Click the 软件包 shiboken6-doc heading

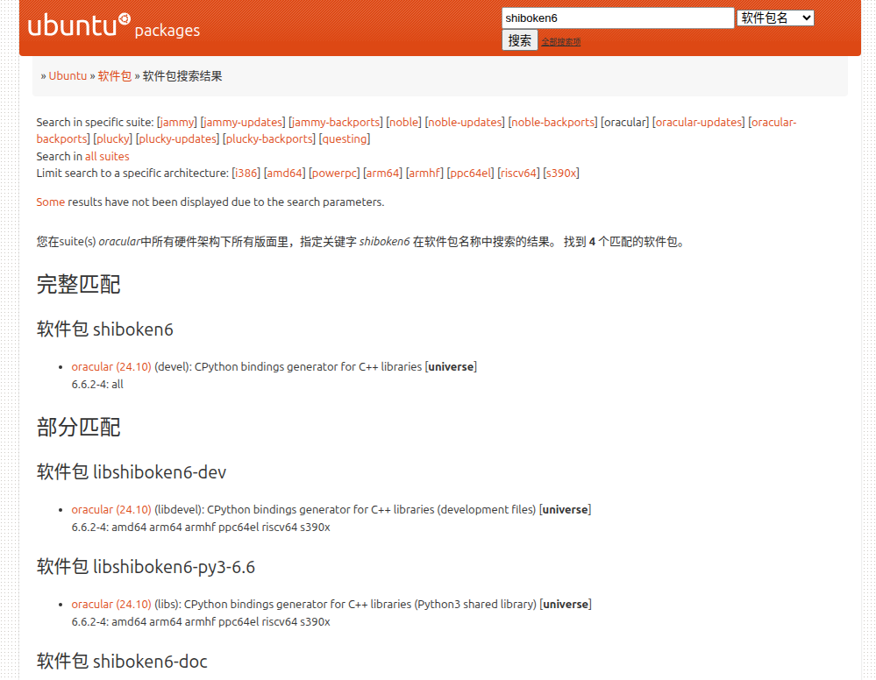(x=122, y=661)
